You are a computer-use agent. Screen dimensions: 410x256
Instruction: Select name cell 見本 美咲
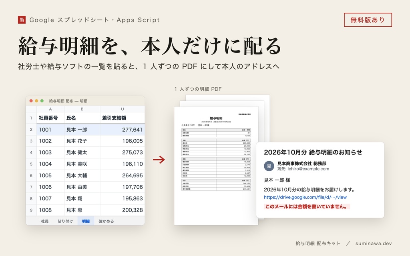pyautogui.click(x=82, y=164)
